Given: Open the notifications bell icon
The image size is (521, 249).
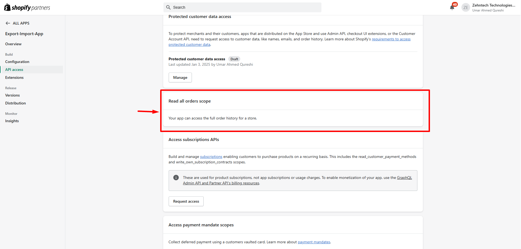Looking at the screenshot, I should (452, 7).
